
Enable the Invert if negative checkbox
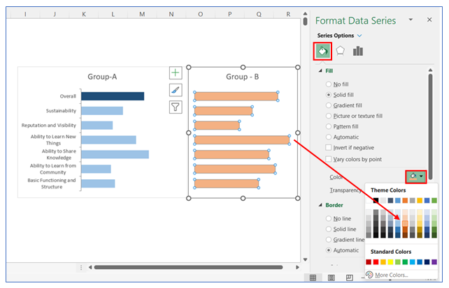click(329, 148)
